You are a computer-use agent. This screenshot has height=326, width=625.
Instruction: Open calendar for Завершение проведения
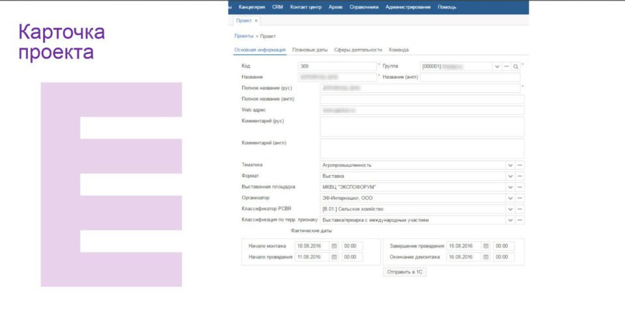[x=486, y=247]
